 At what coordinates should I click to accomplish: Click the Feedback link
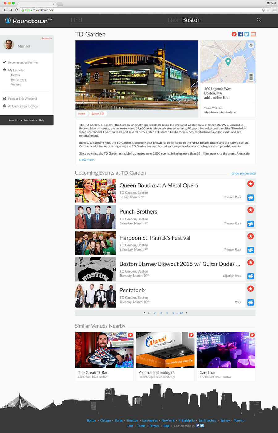coord(29,120)
